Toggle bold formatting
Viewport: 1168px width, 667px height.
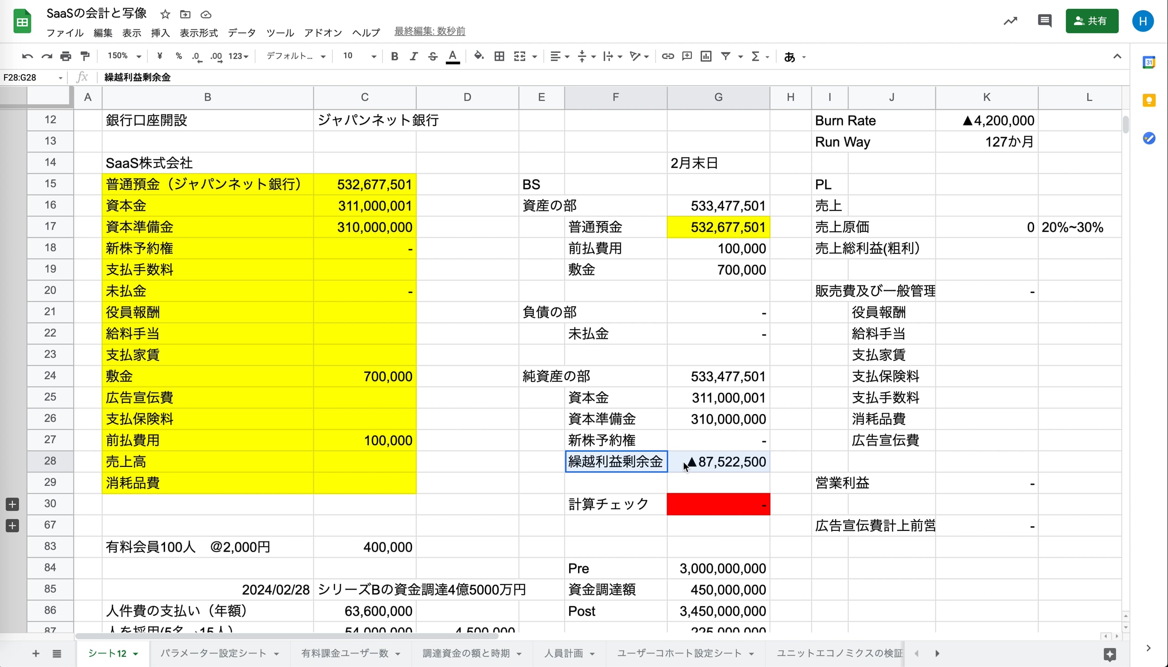click(394, 57)
